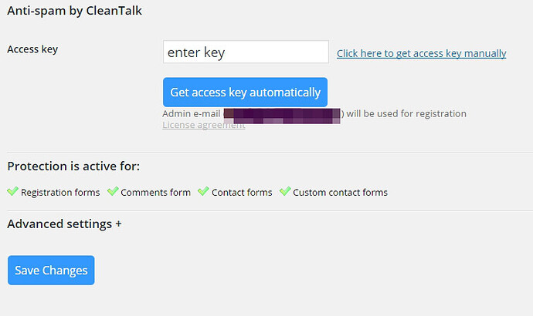This screenshot has height=316, width=533.
Task: Select the checkmark icon before Contact forms
Action: [204, 191]
